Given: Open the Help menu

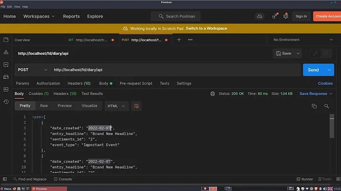Looking at the screenshot, I should tap(25, 7).
